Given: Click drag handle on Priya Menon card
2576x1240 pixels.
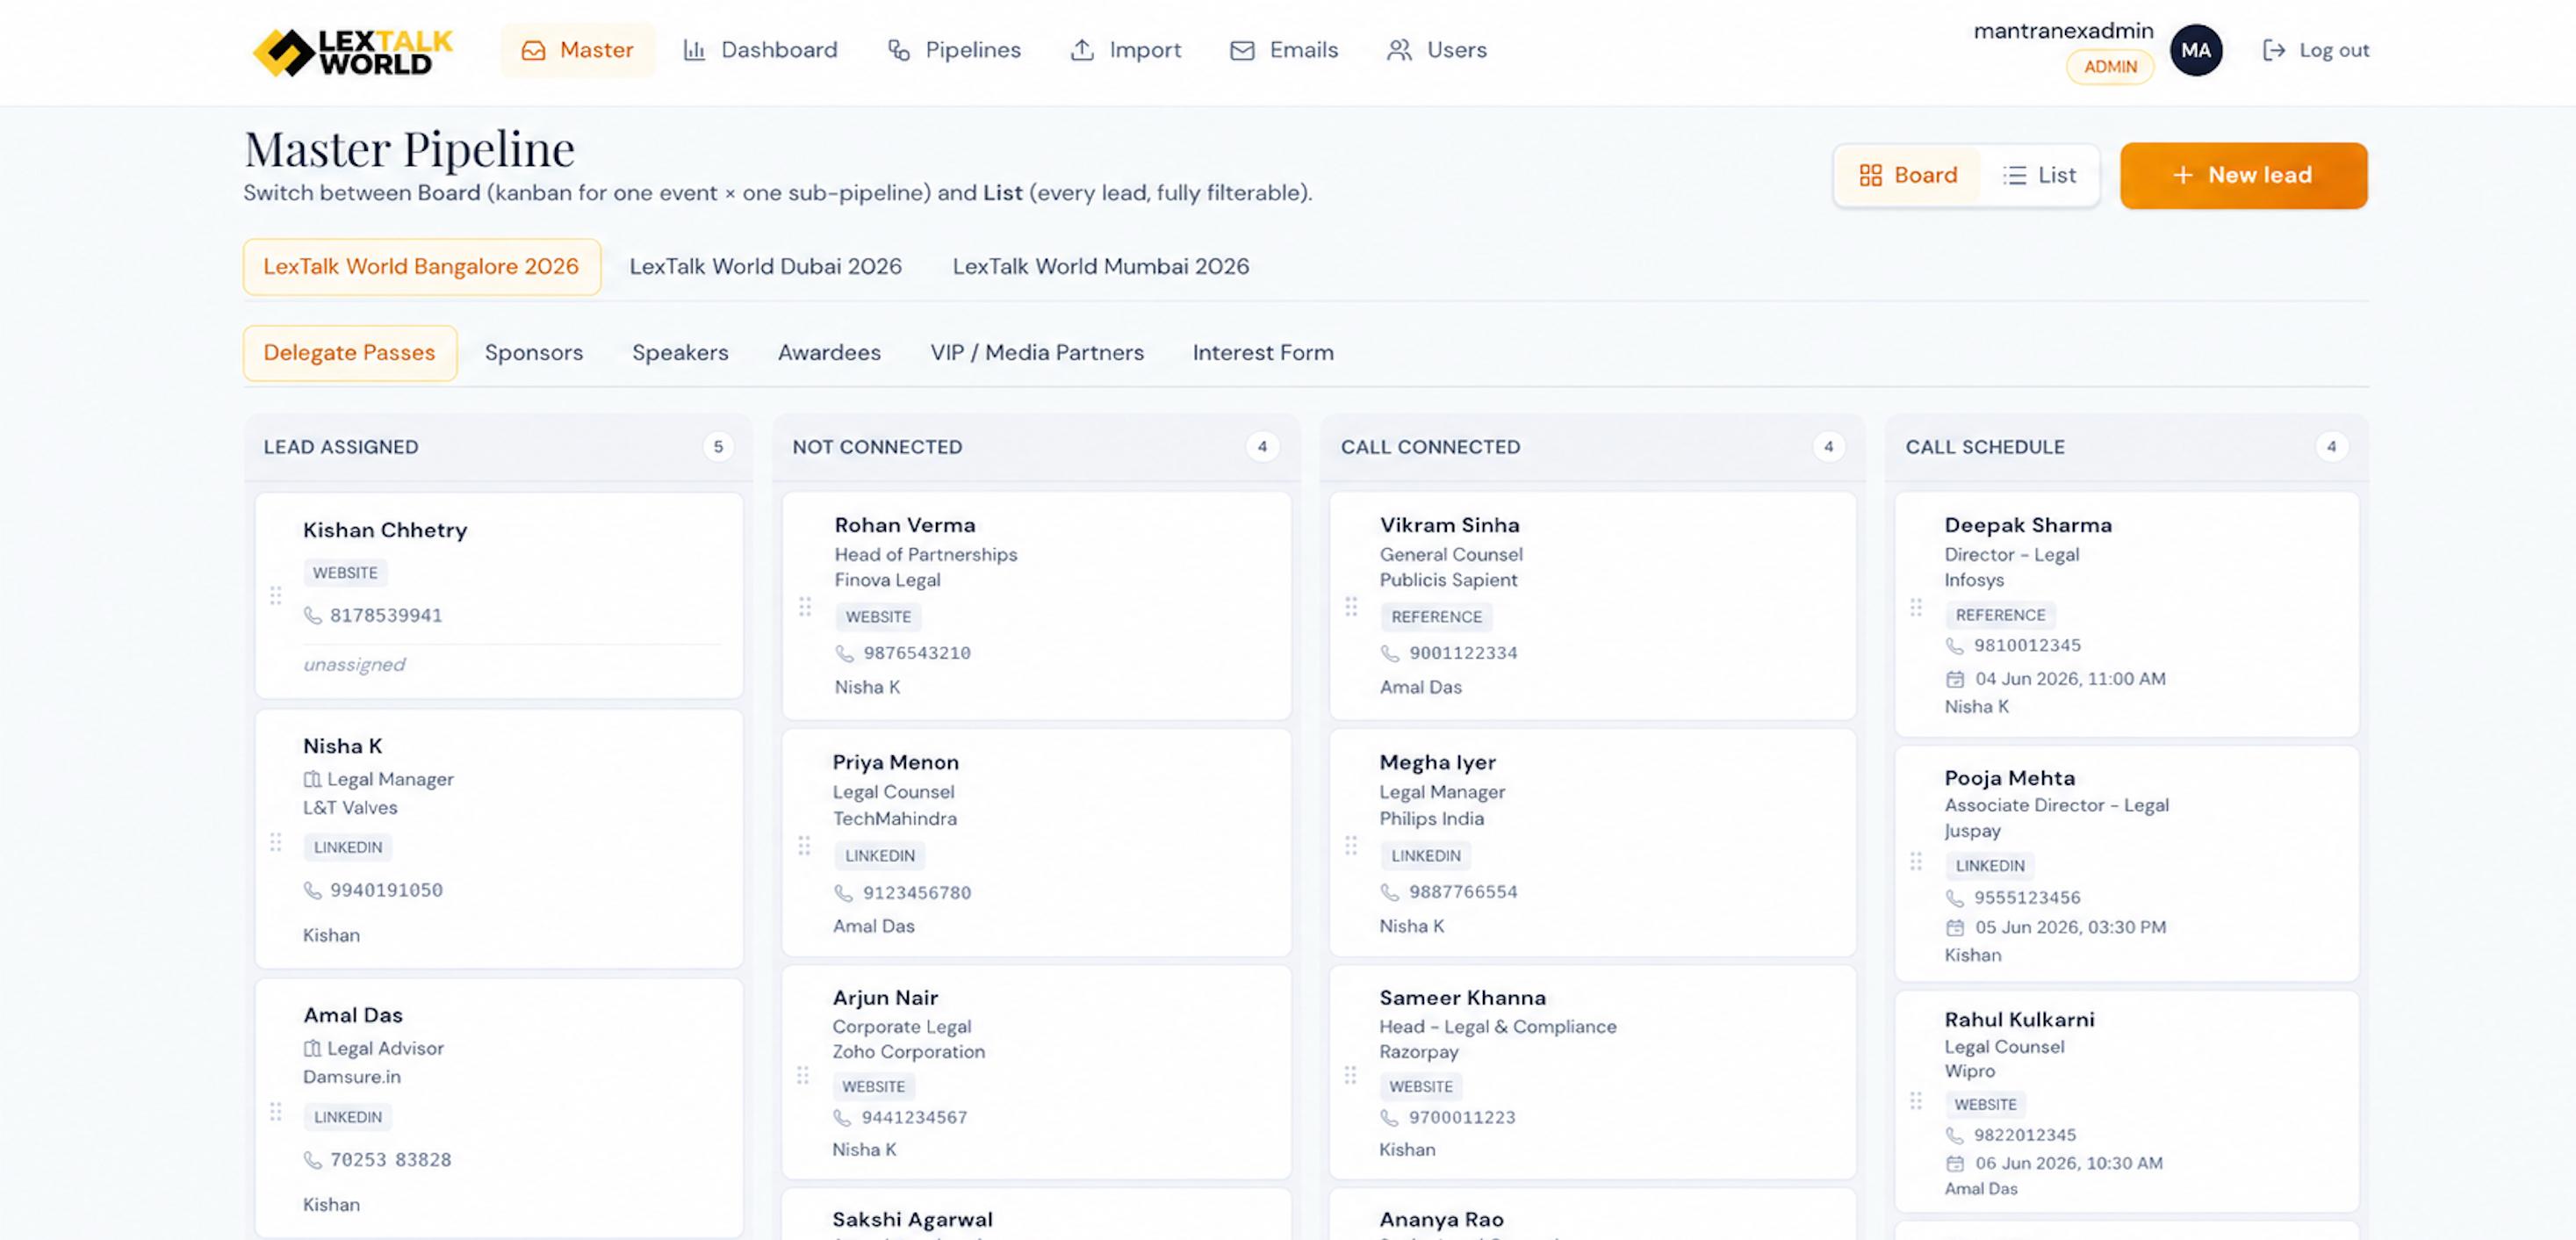Looking at the screenshot, I should point(804,846).
